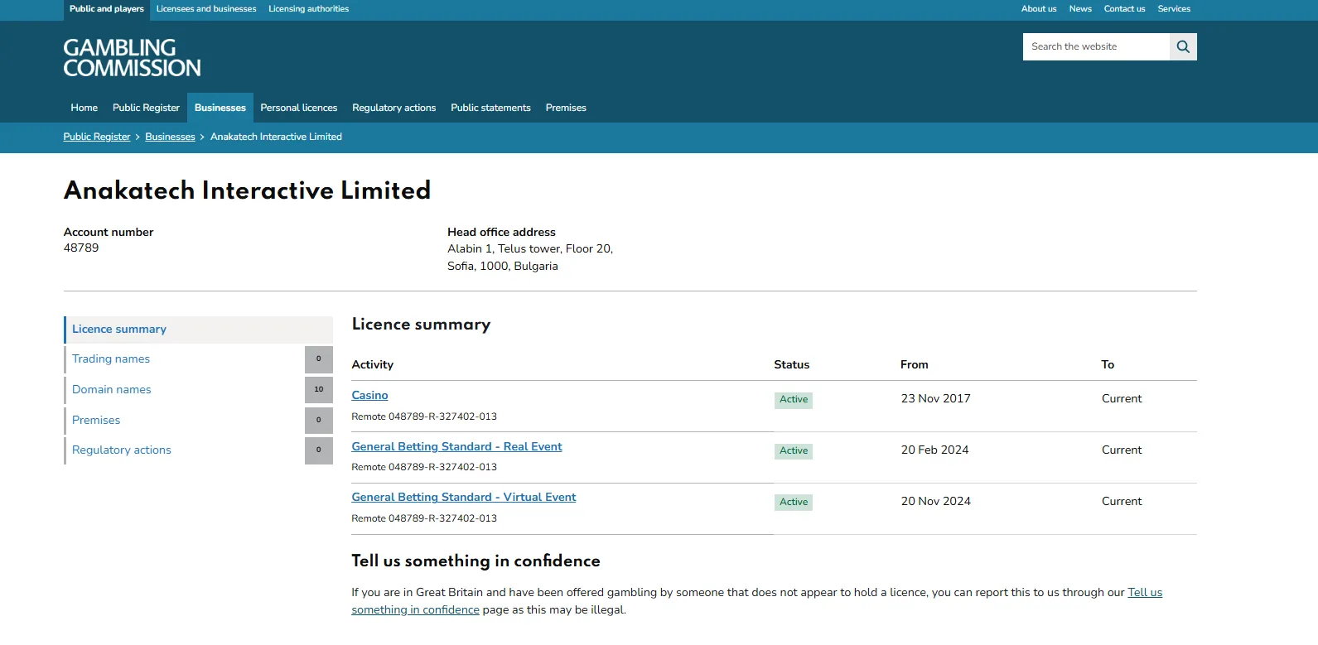
Task: Open Premises in main navigation
Action: click(566, 108)
